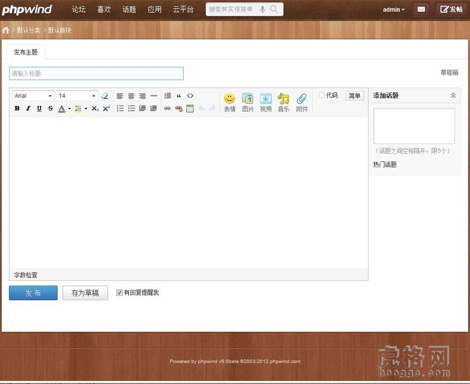The height and width of the screenshot is (384, 470).
Task: Go to 默认版块 breadcrumb
Action: click(60, 30)
